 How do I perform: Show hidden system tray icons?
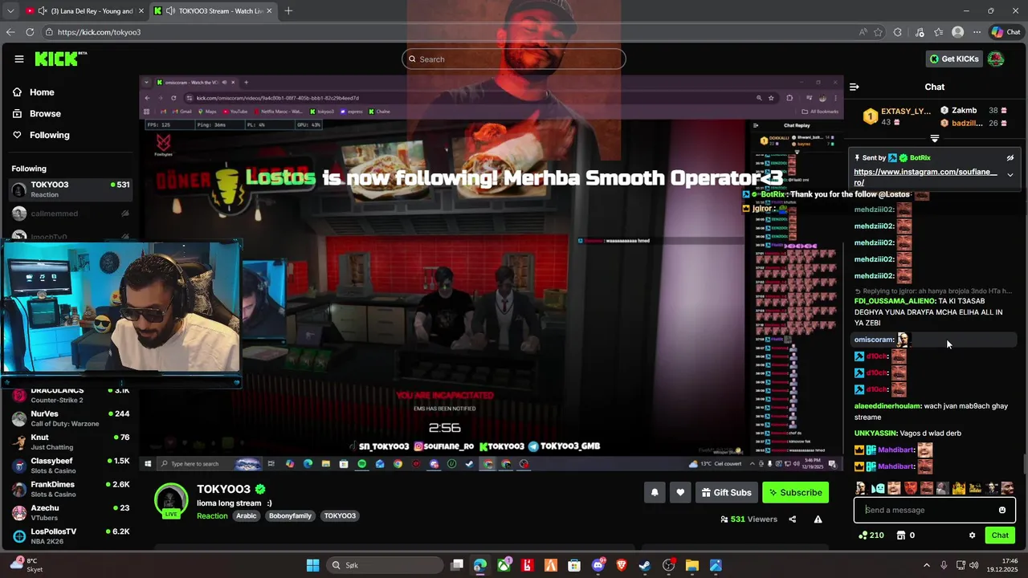(x=926, y=565)
